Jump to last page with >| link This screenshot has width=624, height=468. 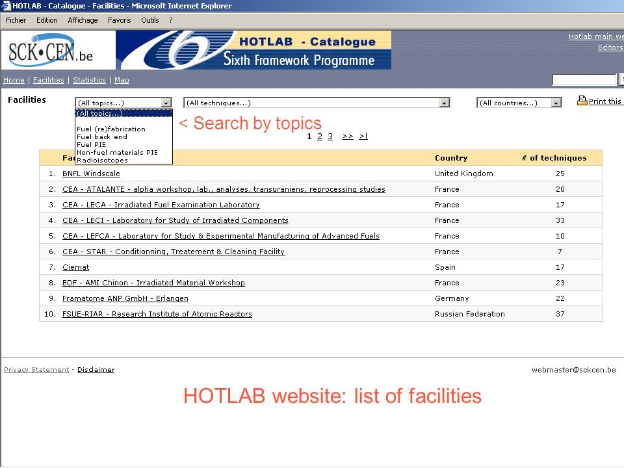(x=363, y=136)
